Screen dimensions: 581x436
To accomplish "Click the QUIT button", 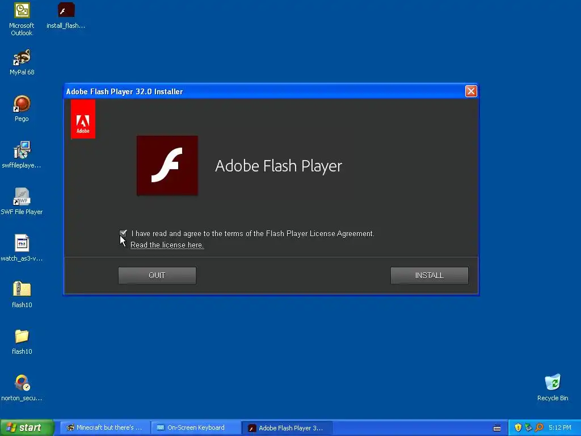I will pos(157,275).
